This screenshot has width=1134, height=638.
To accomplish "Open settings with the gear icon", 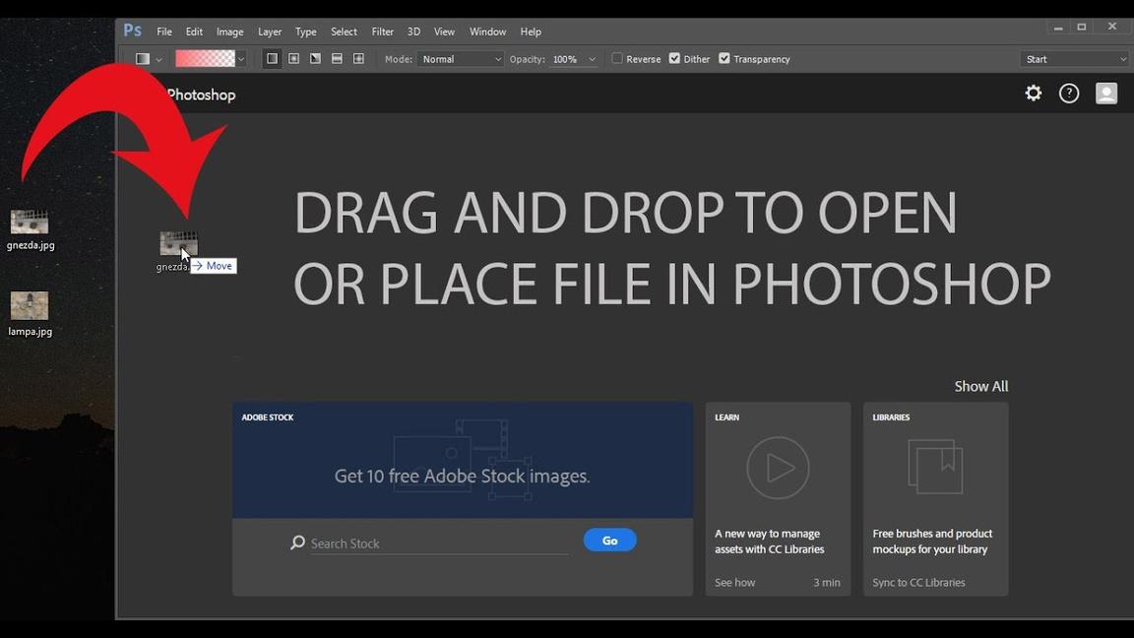I will tap(1034, 94).
